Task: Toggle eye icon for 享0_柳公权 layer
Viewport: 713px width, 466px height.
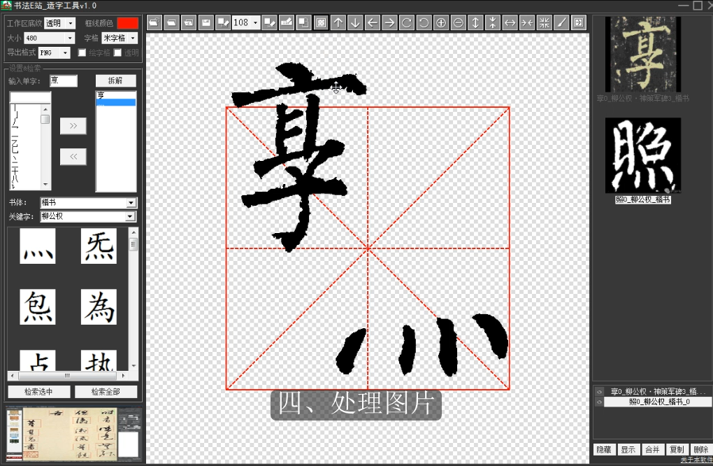Action: coord(599,391)
